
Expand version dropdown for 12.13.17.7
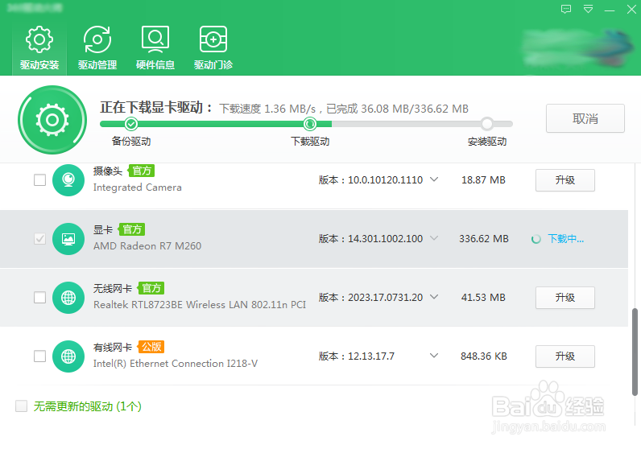[434, 356]
